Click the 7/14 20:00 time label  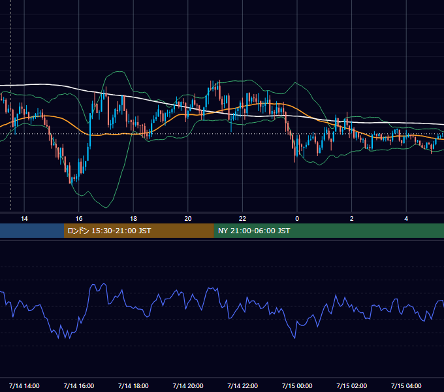[x=188, y=385]
